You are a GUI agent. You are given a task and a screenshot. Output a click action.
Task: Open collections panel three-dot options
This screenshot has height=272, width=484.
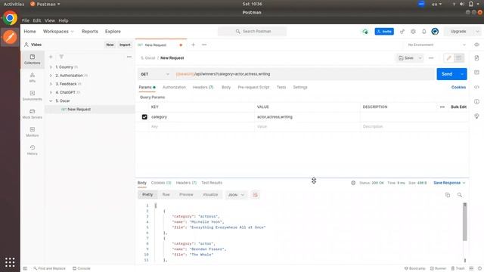[129, 57]
